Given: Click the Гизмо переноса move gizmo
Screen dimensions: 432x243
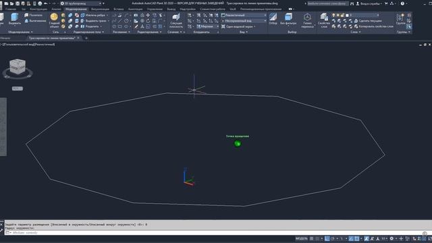Looking at the screenshot, I should tap(307, 21).
